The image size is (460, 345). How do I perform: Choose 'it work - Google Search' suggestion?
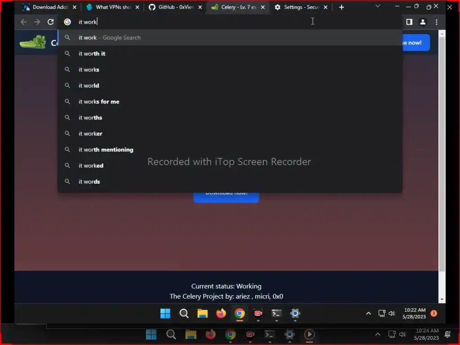(230, 38)
